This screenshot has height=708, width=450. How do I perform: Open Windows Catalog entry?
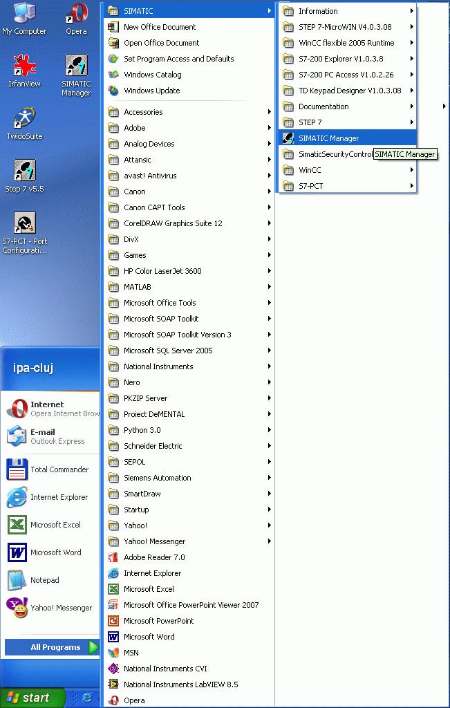coord(189,75)
